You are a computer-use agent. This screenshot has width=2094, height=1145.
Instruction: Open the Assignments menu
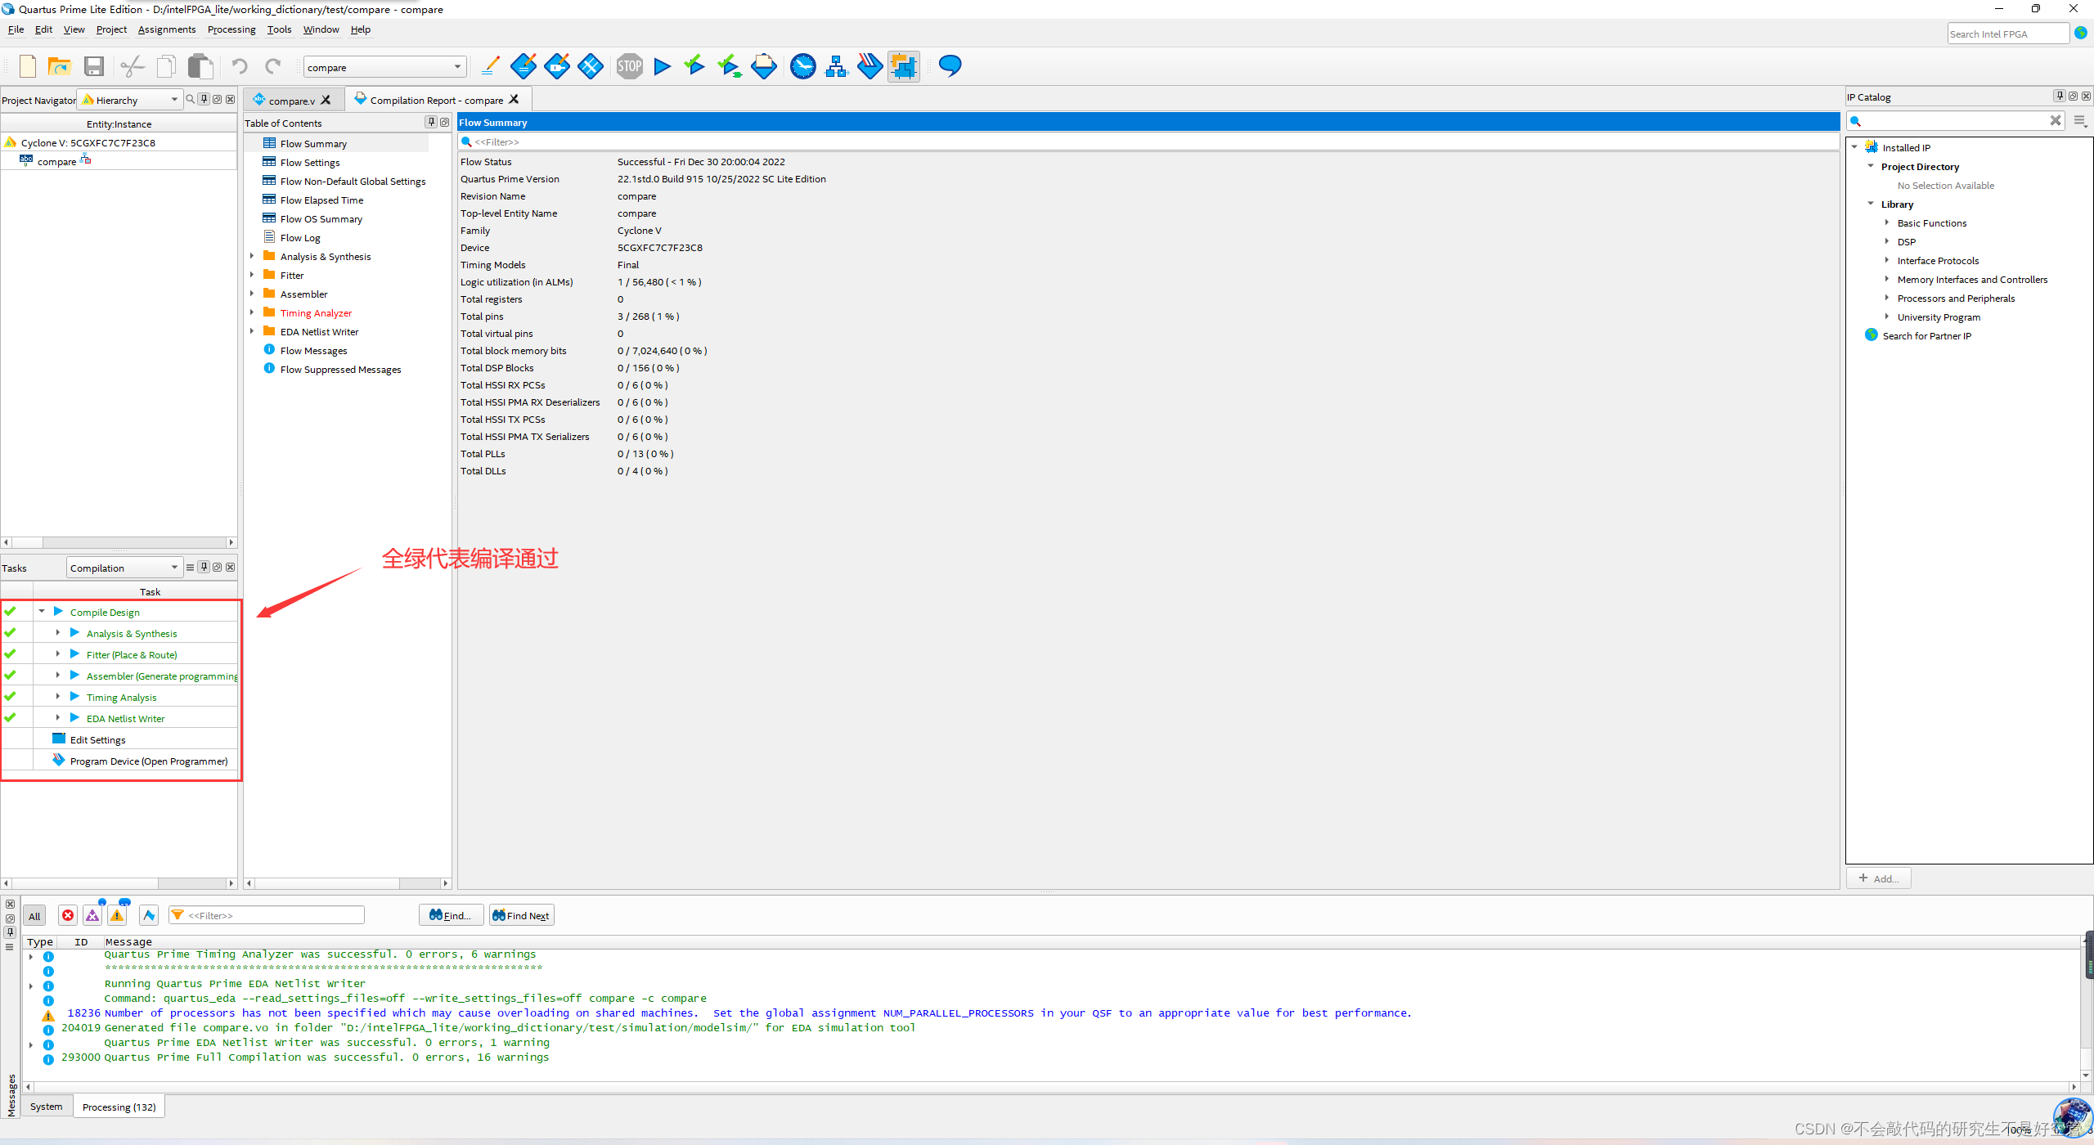[x=166, y=29]
